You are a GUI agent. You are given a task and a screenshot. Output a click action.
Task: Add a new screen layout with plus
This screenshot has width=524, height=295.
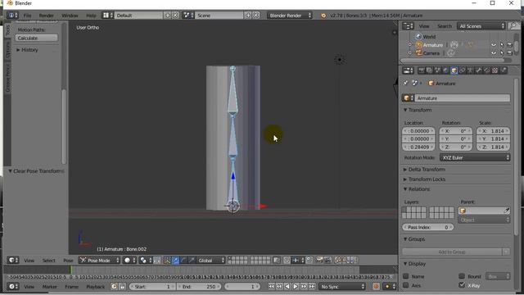point(167,16)
